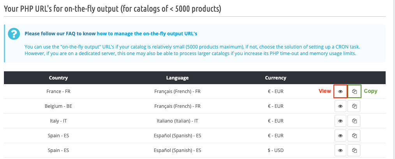
Task: Click the Country column header
Action: [x=58, y=78]
